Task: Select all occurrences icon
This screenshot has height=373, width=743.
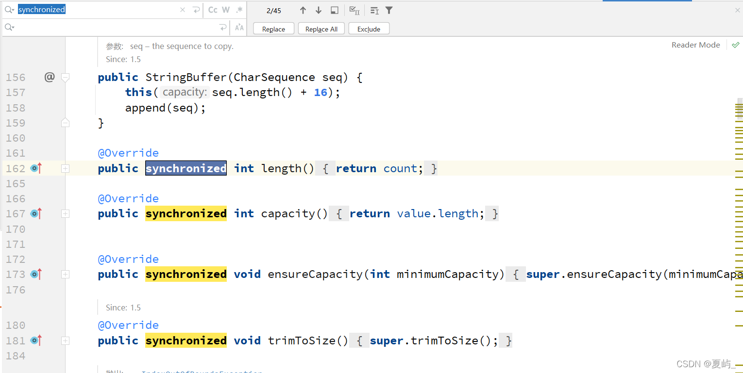Action: click(355, 10)
